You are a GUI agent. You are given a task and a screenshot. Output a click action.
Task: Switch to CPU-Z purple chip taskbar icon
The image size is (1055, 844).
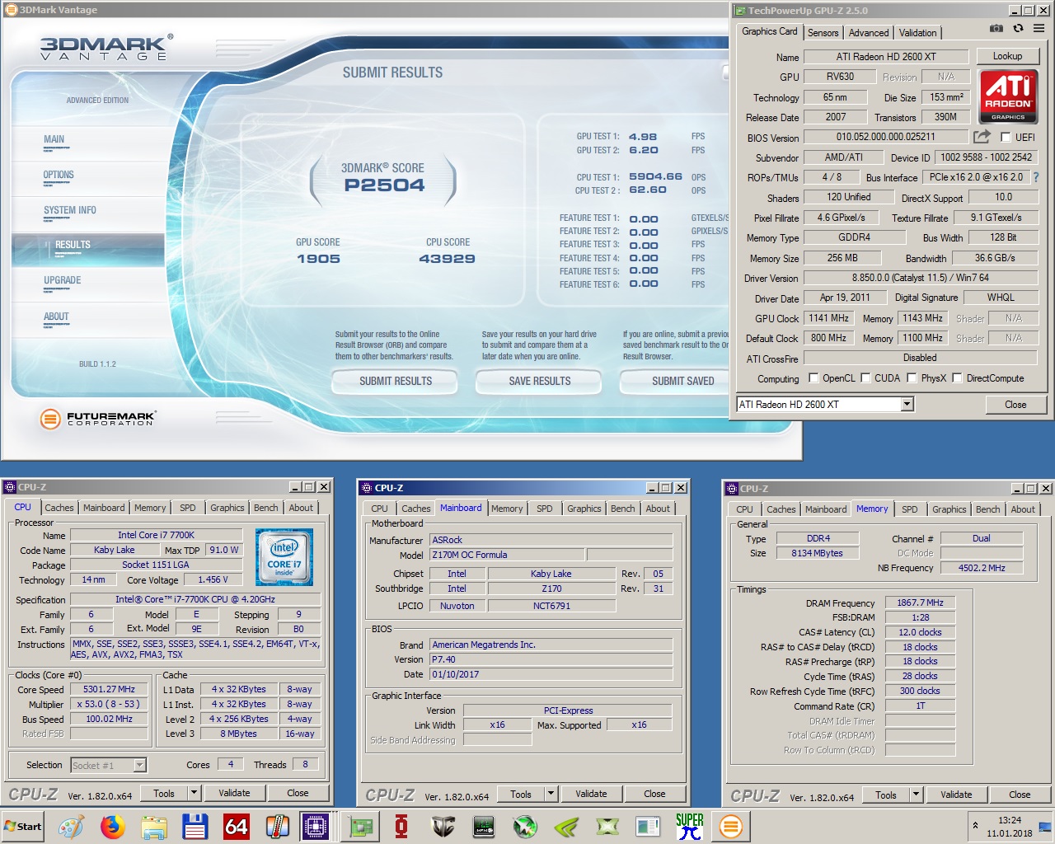(x=316, y=827)
